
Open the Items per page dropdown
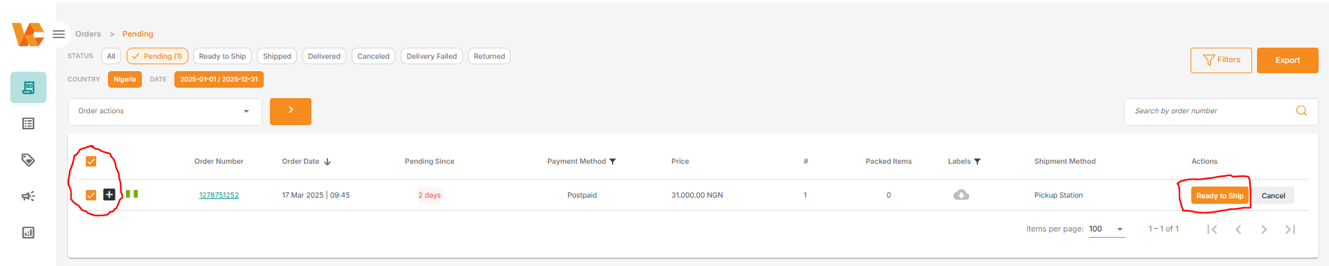pos(1106,229)
